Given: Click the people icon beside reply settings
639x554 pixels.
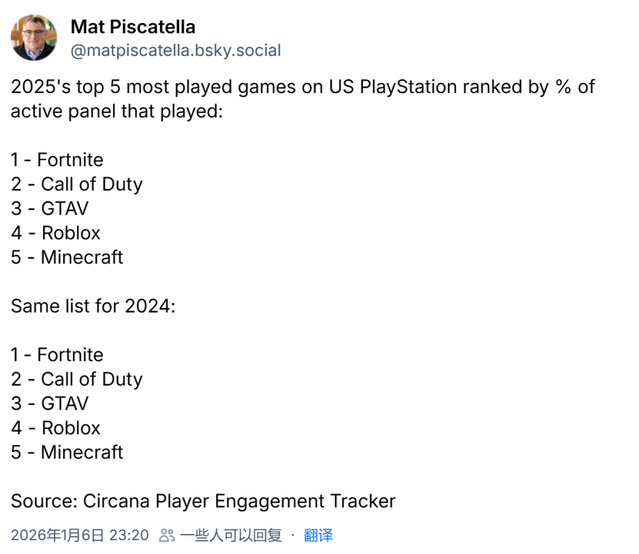Looking at the screenshot, I should click(x=167, y=535).
